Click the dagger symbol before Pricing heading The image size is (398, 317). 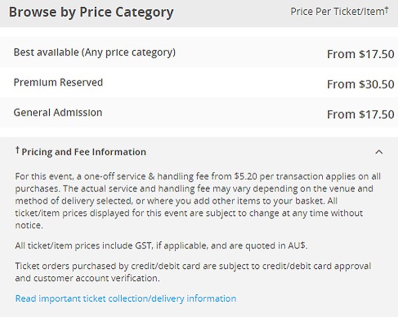tap(18, 150)
